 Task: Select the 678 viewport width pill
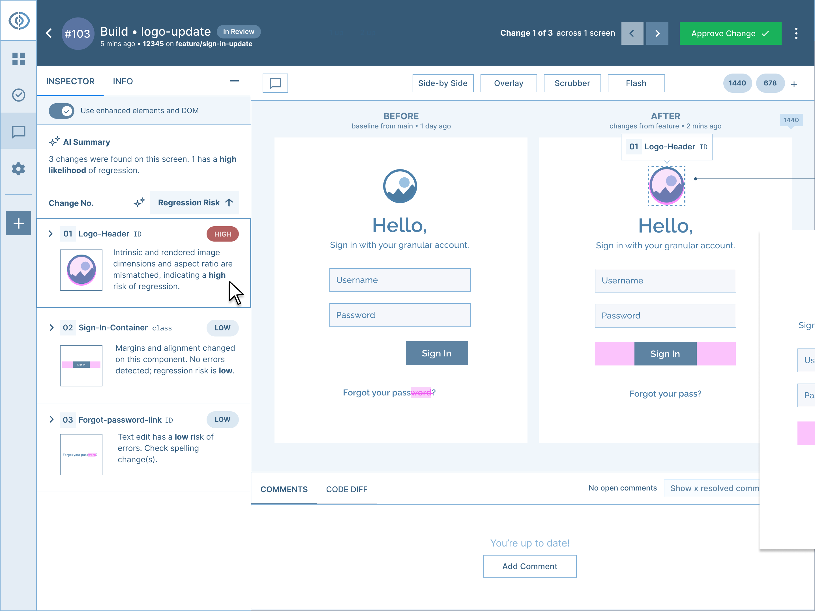coord(770,83)
